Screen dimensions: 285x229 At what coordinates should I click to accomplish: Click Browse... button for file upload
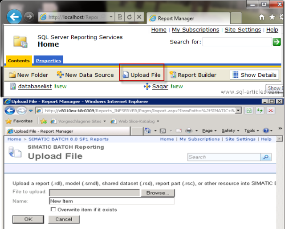158,193
